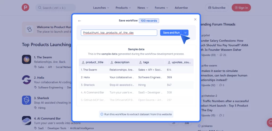
Task: Click the workflow name input field
Action: point(119,33)
